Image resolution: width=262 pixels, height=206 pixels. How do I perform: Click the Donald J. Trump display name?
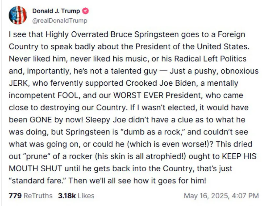tap(56, 11)
